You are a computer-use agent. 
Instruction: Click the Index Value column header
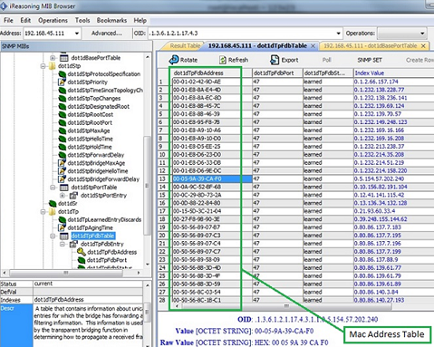pyautogui.click(x=393, y=73)
